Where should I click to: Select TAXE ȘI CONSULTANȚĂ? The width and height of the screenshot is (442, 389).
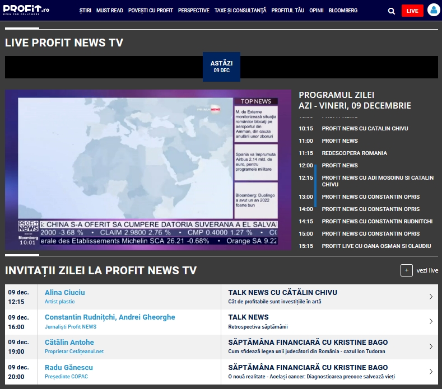point(240,11)
